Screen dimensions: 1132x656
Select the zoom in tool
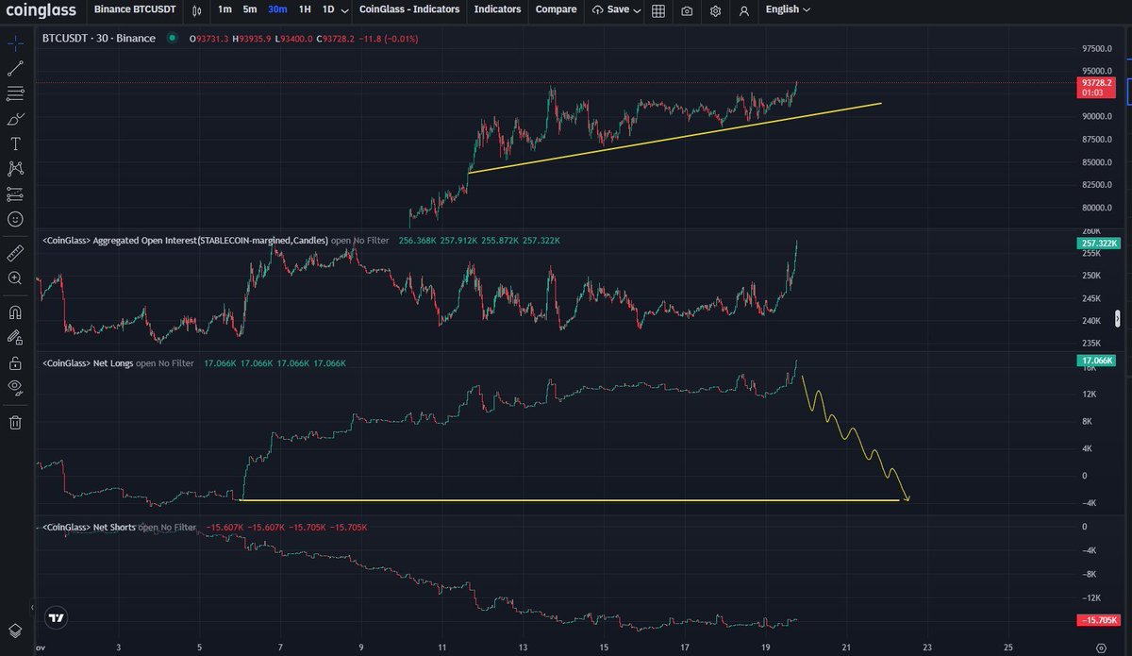[x=15, y=278]
